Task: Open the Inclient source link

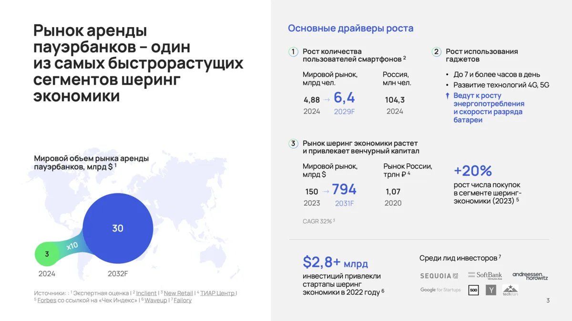Action: click(x=146, y=293)
